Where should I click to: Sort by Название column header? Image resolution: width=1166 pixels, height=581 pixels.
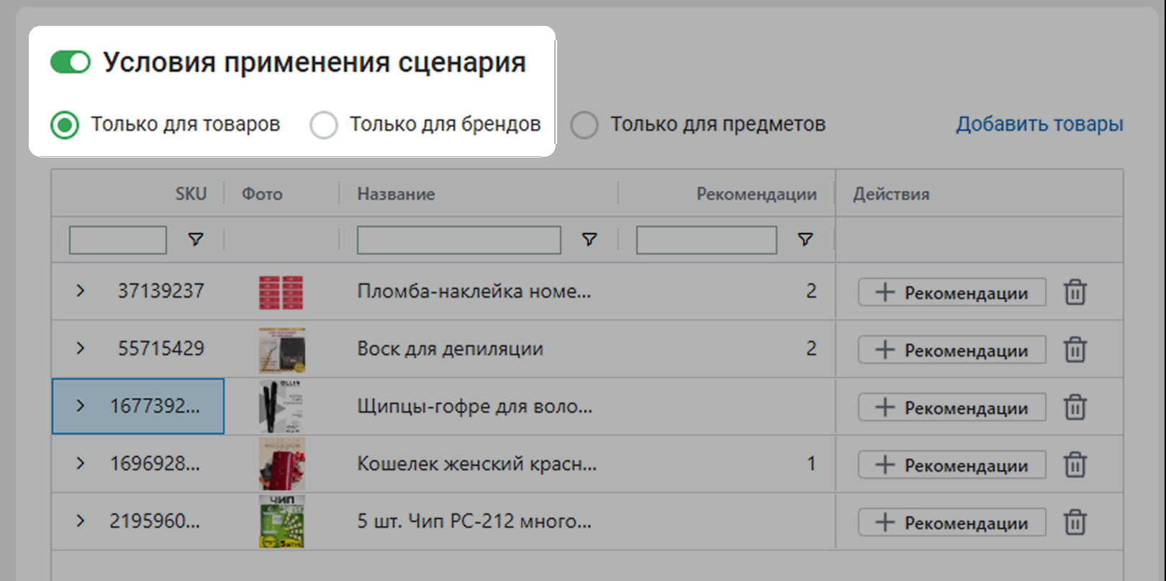396,194
